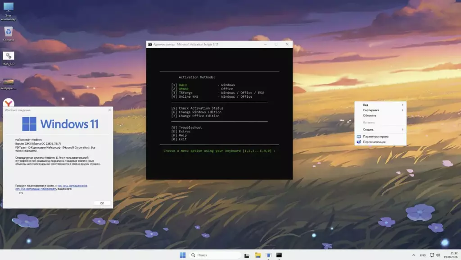Click the Персонализация icon in context menu

359,142
